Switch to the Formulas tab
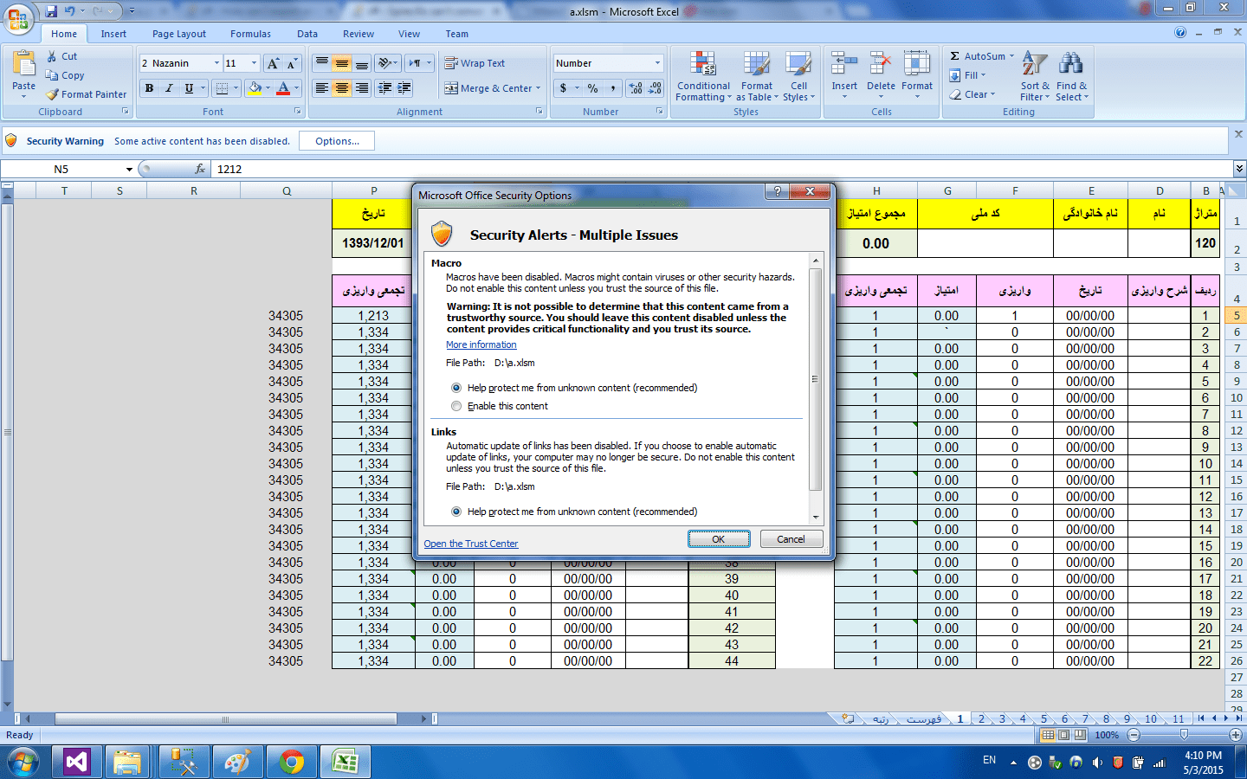 (250, 34)
